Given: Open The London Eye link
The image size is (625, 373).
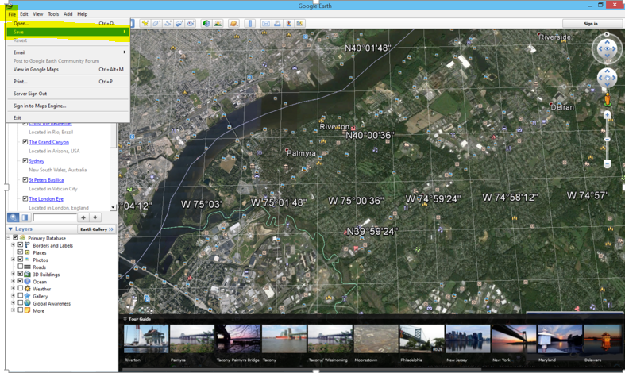Looking at the screenshot, I should point(46,199).
